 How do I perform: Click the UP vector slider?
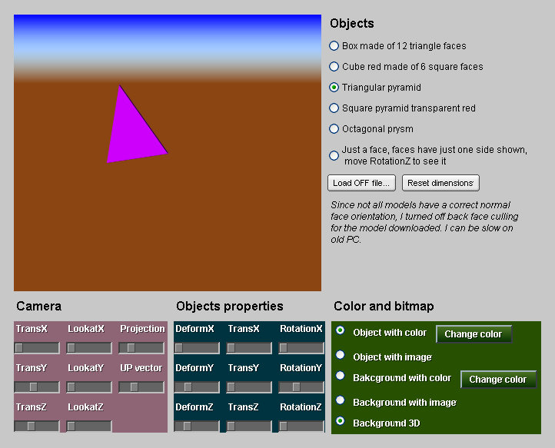coord(141,387)
